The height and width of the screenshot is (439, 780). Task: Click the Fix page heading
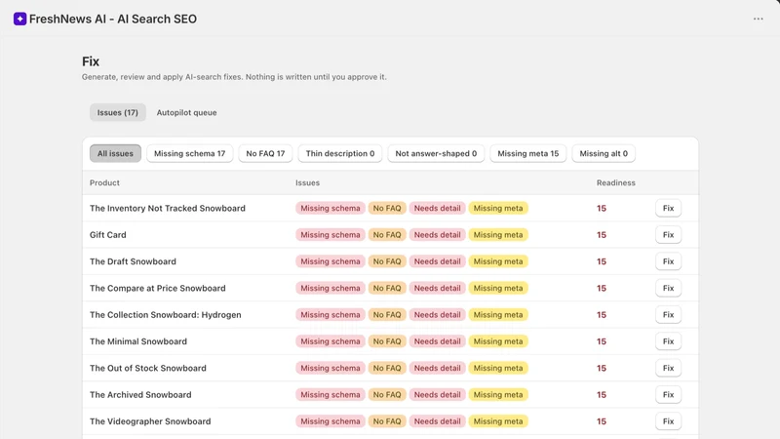point(91,61)
